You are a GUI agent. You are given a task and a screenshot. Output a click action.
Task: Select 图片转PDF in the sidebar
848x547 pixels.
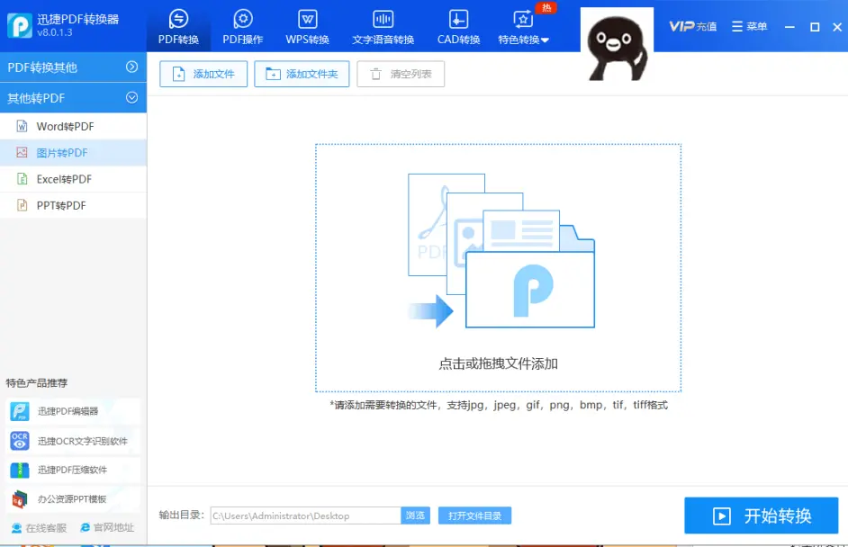[73, 152]
